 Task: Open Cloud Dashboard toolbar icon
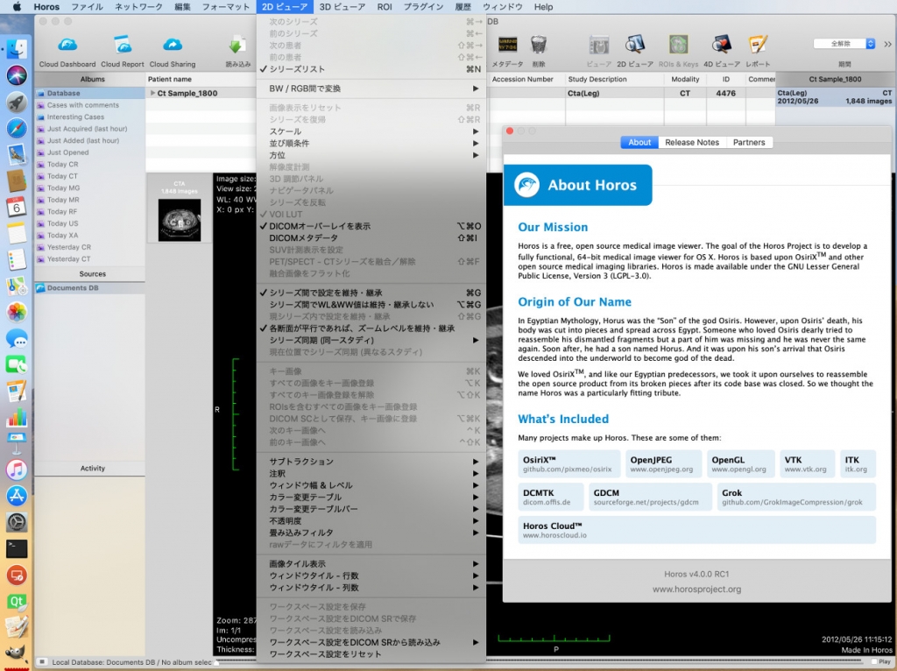67,46
